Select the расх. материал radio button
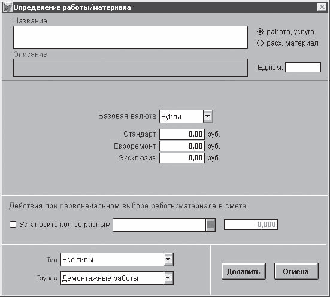Image resolution: width=330 pixels, height=297 pixels. click(260, 43)
